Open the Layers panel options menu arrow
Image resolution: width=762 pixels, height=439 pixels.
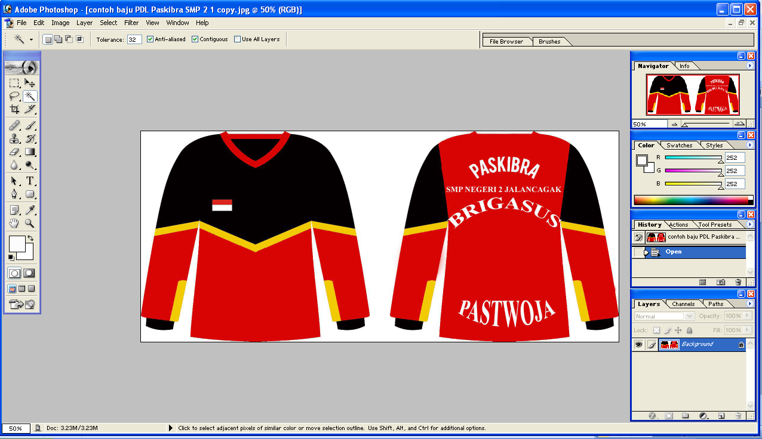click(x=749, y=304)
